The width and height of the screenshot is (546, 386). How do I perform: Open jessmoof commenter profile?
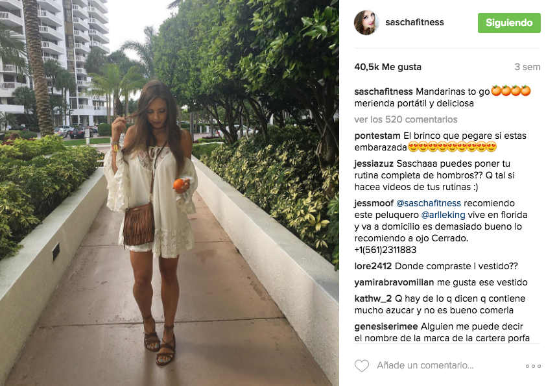[374, 203]
